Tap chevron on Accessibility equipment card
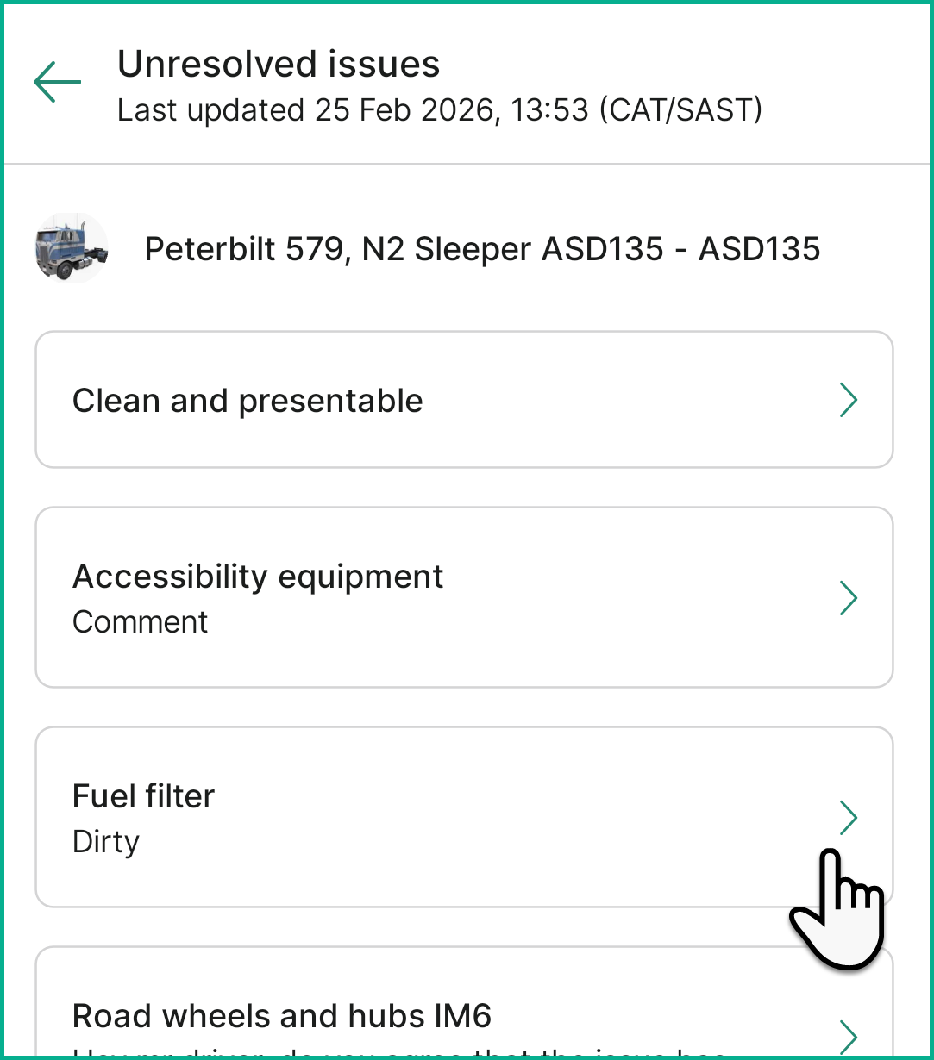The width and height of the screenshot is (934, 1060). coord(849,598)
